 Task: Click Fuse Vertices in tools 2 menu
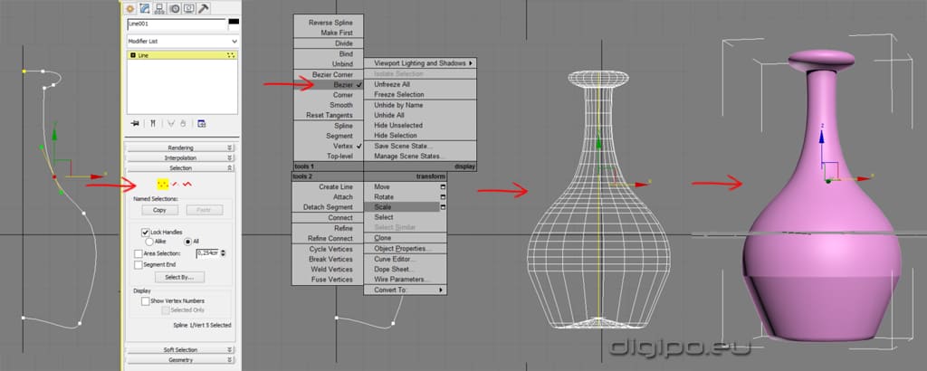pos(328,280)
